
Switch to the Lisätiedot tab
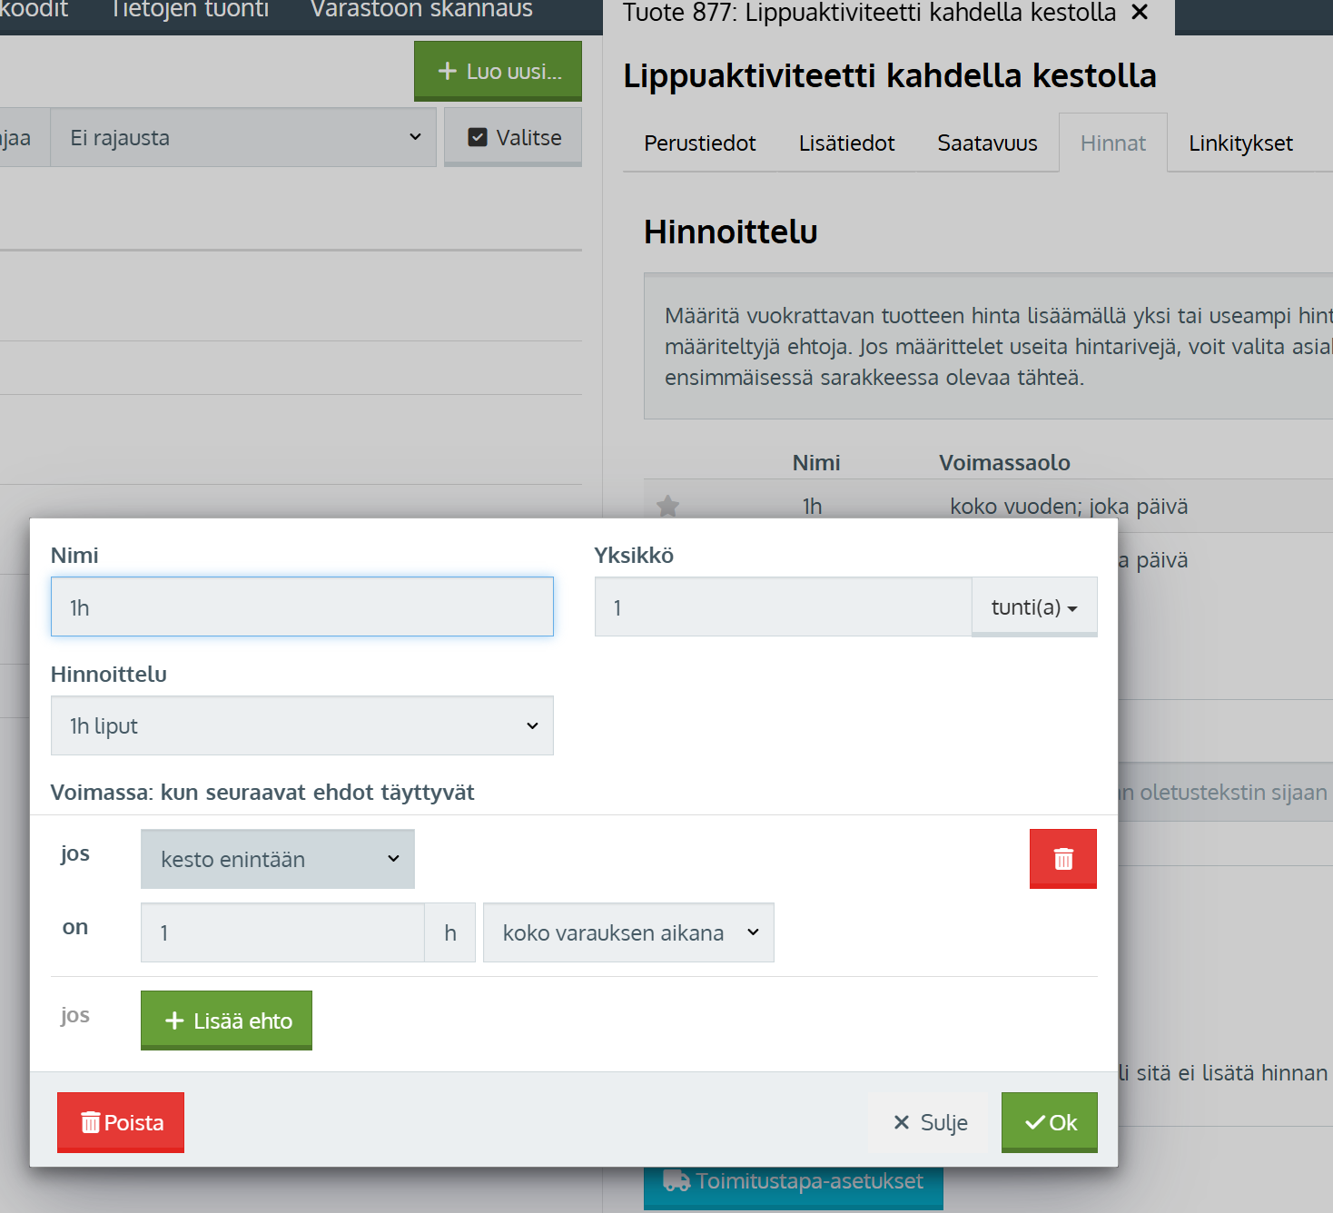click(x=846, y=143)
